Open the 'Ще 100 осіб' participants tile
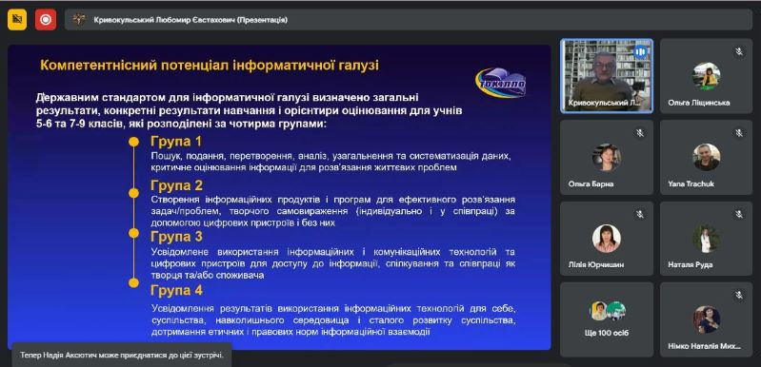The width and height of the screenshot is (761, 367). pyautogui.click(x=606, y=319)
